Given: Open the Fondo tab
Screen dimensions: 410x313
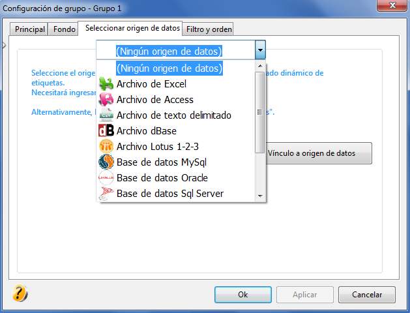Looking at the screenshot, I should pos(65,29).
